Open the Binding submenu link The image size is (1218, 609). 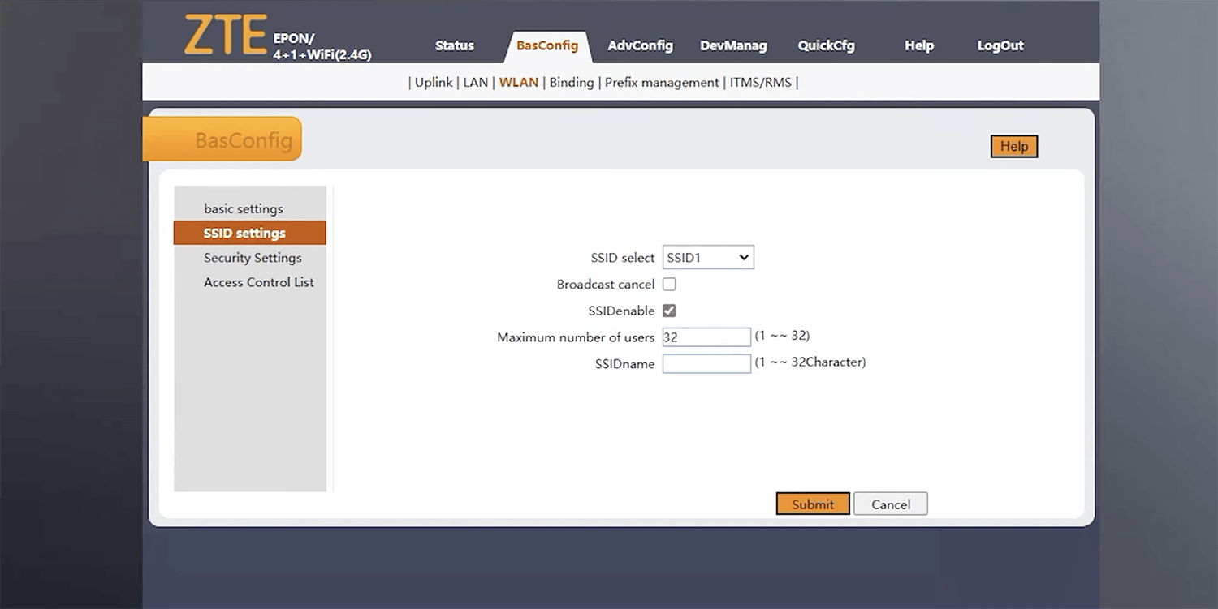pyautogui.click(x=572, y=82)
